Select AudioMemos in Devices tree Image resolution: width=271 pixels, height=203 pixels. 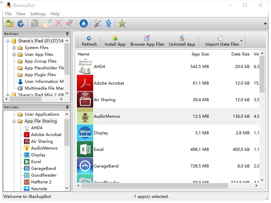click(44, 148)
